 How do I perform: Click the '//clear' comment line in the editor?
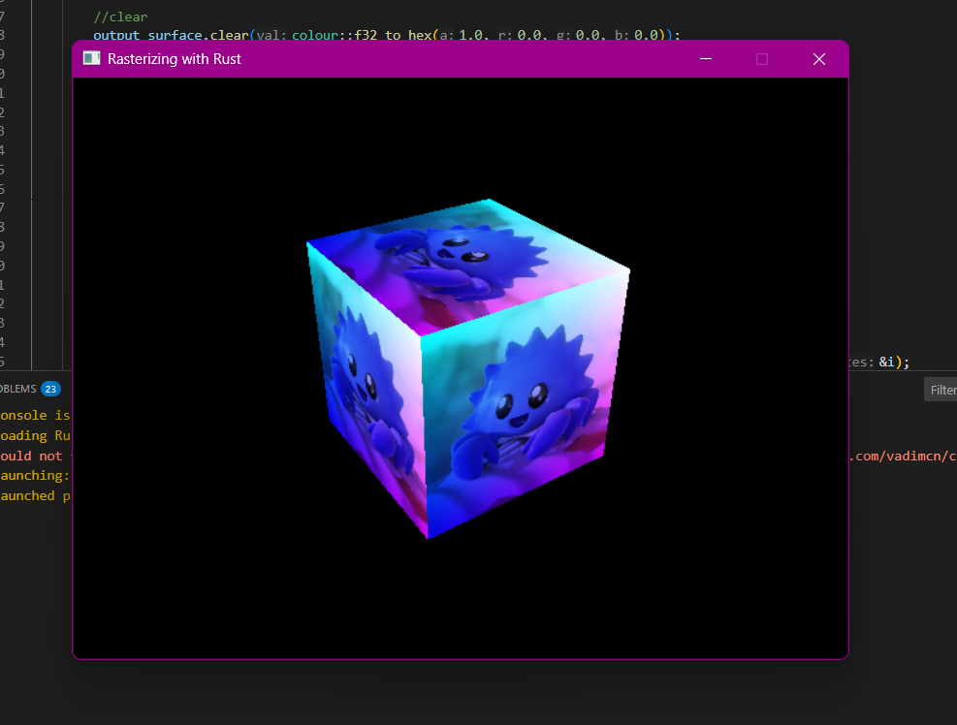(x=120, y=17)
